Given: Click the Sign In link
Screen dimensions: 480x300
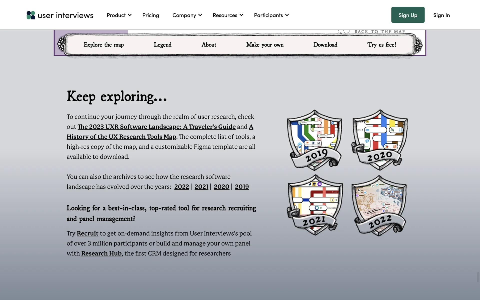Looking at the screenshot, I should [x=441, y=15].
